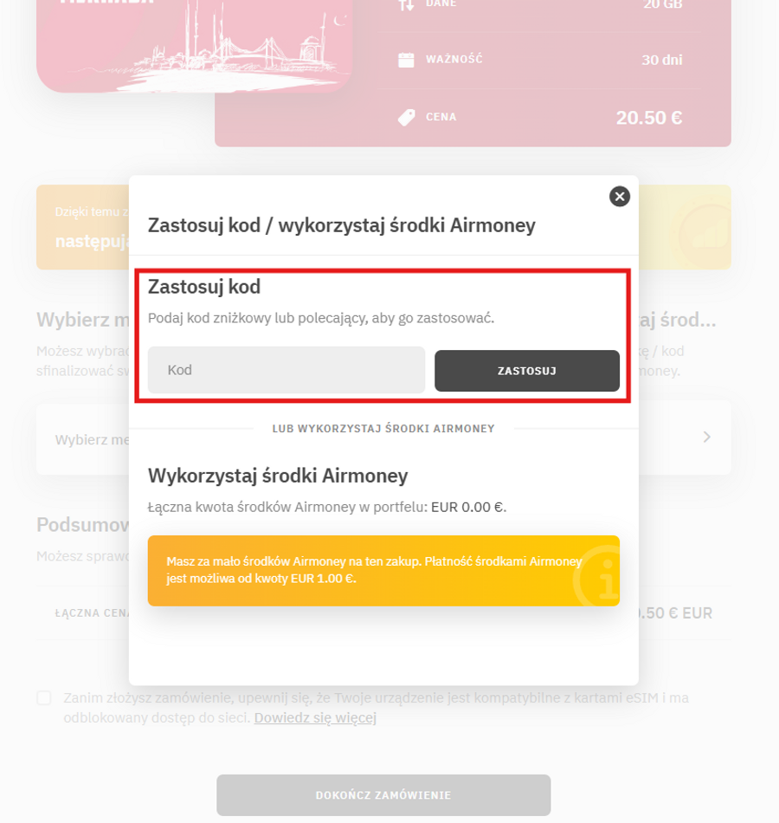Click the calendar icon beside WAŻNOŚĆ
The image size is (779, 823).
[x=406, y=60]
